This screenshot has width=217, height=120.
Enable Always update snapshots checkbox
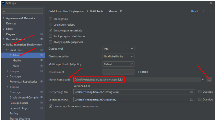[x=51, y=42]
